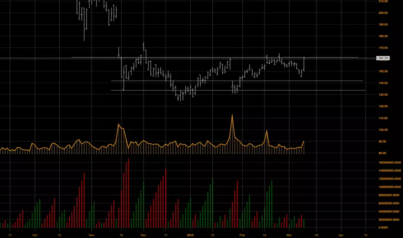Click the 20000000.0000 volume axis label
The height and width of the screenshot is (238, 403).
pyautogui.click(x=390, y=220)
